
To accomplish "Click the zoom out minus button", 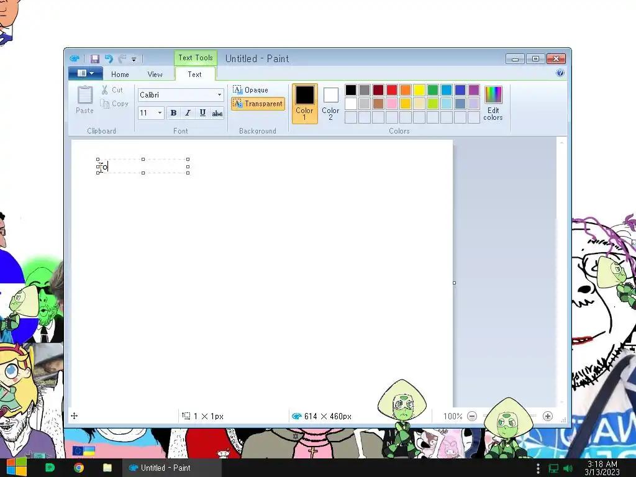I will (472, 416).
